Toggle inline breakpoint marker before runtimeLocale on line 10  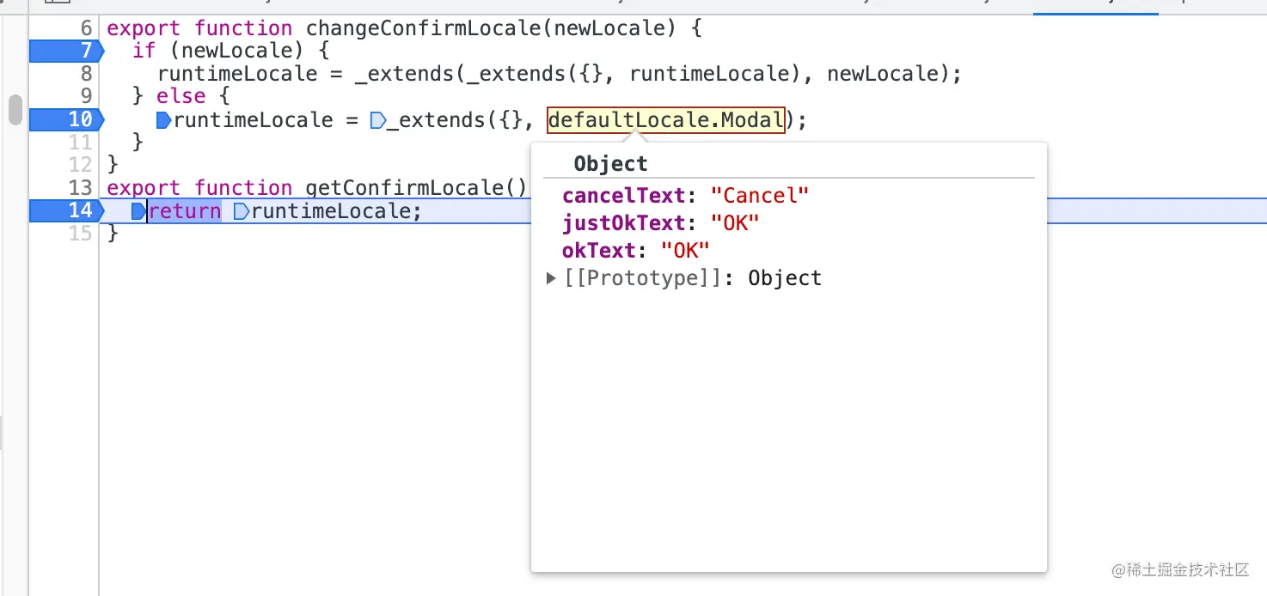pos(164,120)
